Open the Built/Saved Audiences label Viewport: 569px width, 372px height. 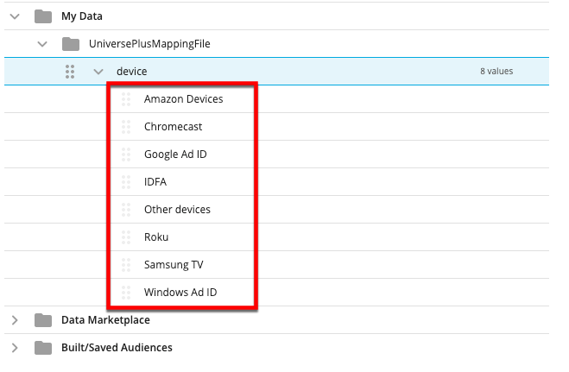[117, 348]
